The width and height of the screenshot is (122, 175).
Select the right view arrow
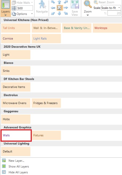pyautogui.click(x=66, y=8)
